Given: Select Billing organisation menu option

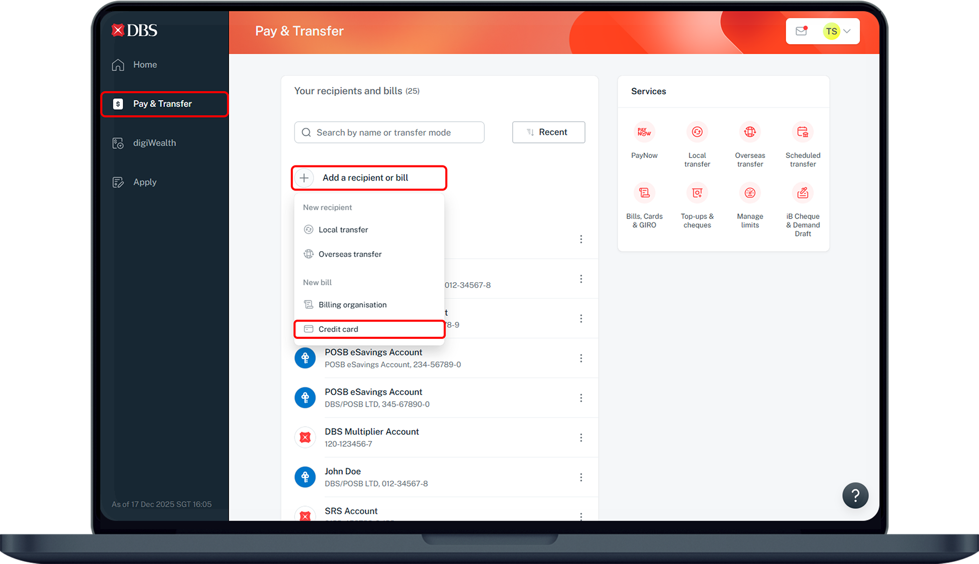Looking at the screenshot, I should pyautogui.click(x=352, y=305).
